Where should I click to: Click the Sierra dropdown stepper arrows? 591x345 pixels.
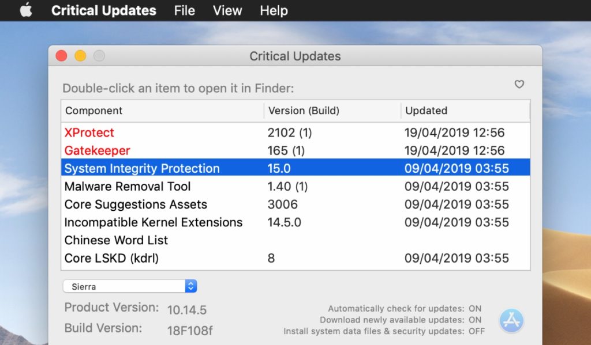click(x=192, y=286)
